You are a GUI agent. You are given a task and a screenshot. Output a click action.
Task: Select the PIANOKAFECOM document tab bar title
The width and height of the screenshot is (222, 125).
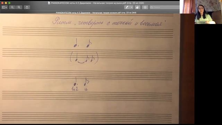[x=96, y=12]
